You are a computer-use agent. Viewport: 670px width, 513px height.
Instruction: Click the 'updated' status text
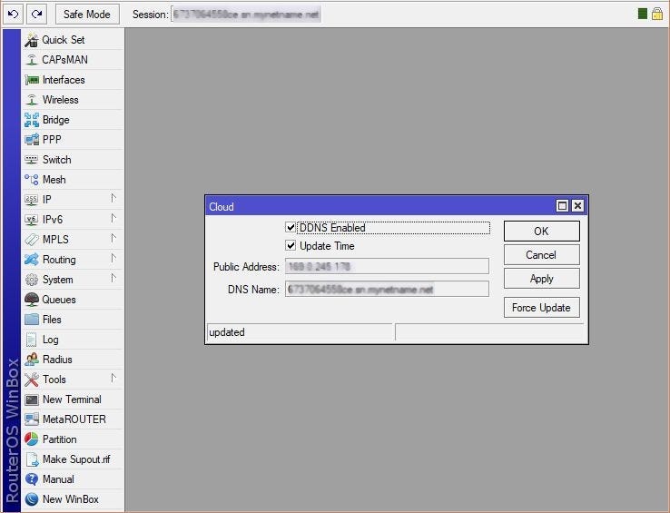tap(227, 332)
